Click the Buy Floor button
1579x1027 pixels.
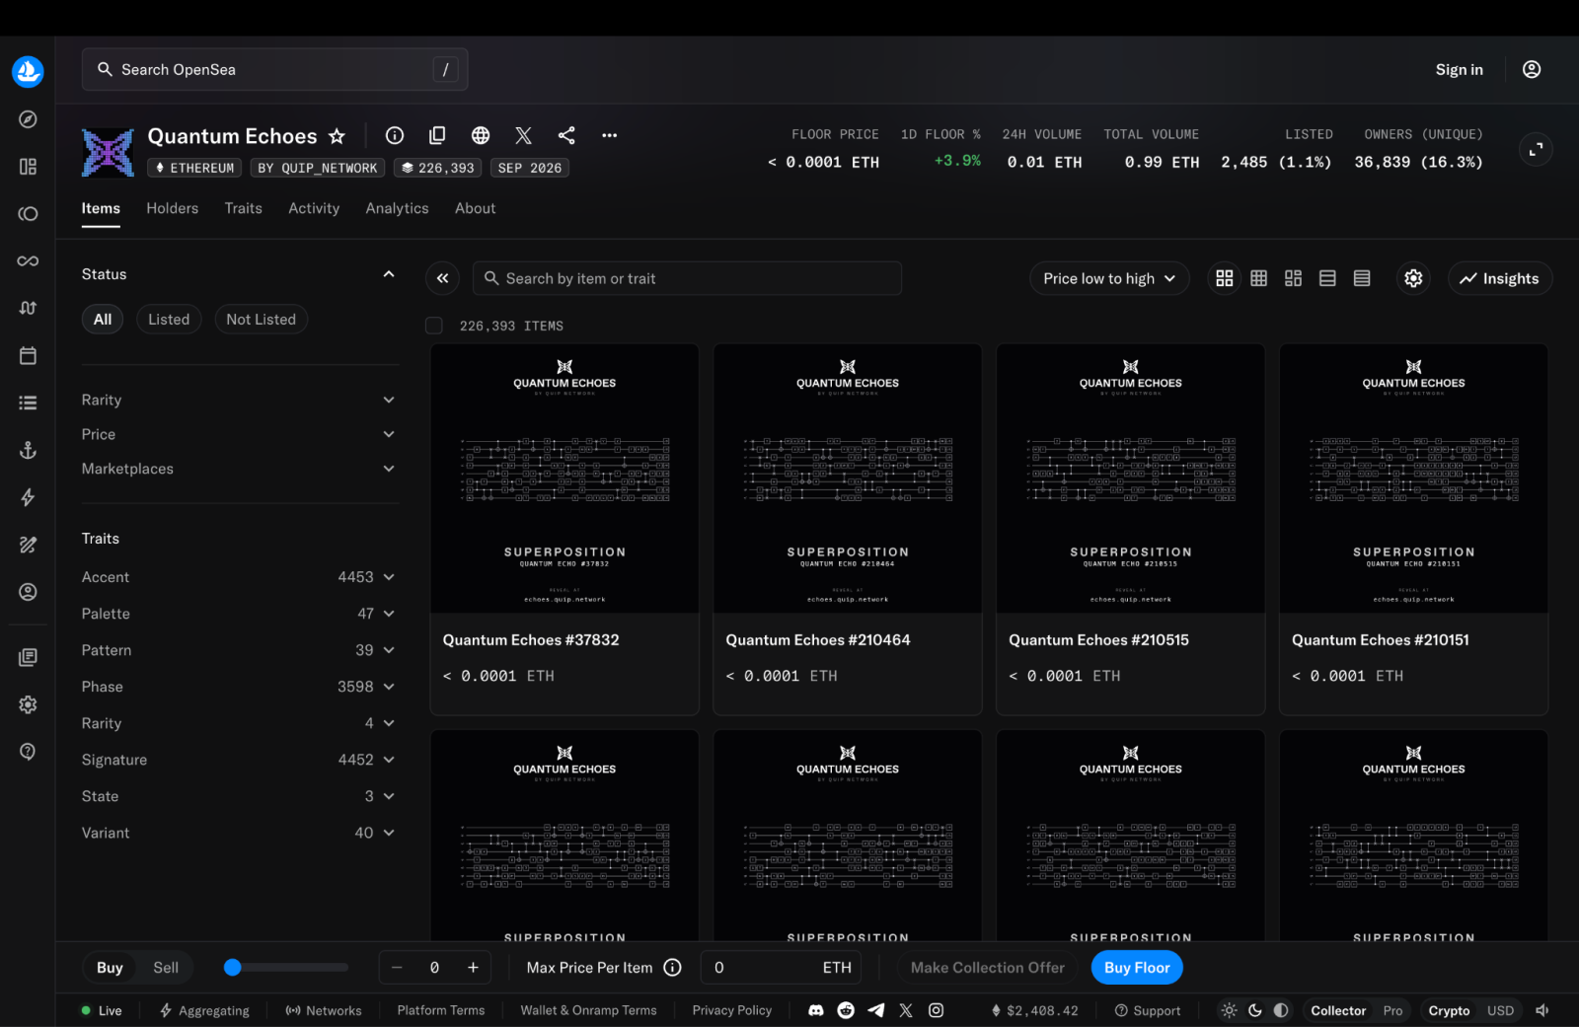1137,968
